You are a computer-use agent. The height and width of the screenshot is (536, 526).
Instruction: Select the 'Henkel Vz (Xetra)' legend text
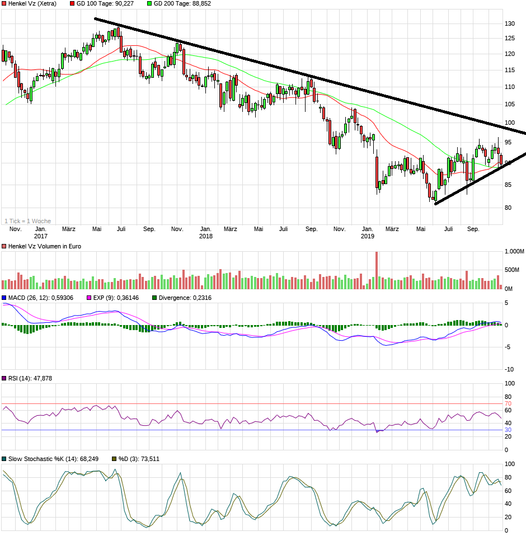(32, 3)
